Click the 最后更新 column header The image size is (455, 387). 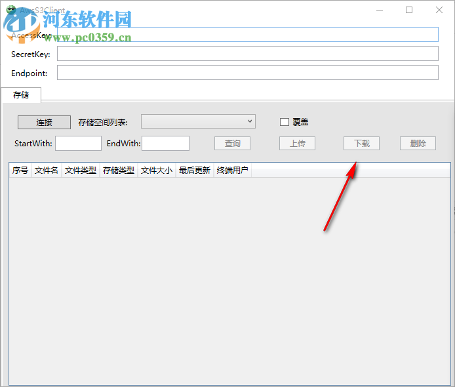(x=195, y=170)
